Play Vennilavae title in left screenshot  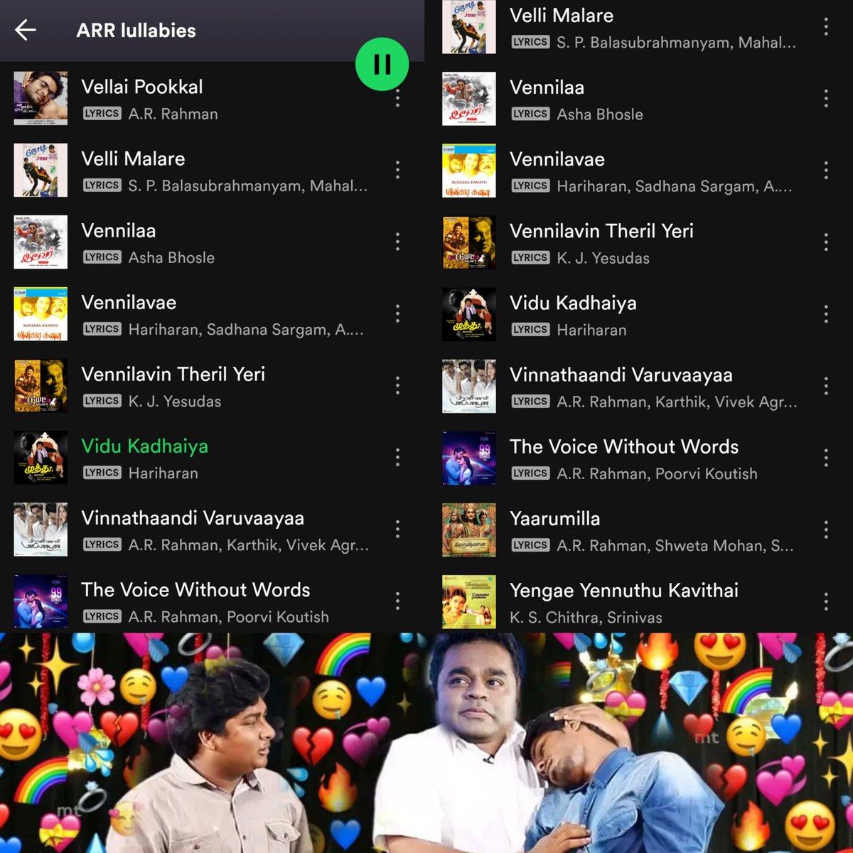[x=129, y=302]
